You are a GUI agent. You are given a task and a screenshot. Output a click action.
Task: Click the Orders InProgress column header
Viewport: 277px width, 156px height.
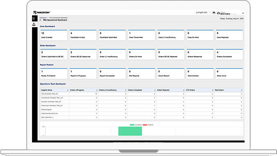tap(83, 90)
